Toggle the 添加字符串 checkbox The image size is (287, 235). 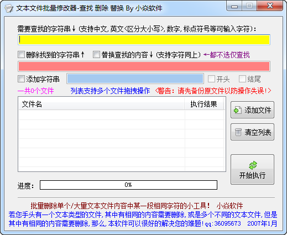21,79
